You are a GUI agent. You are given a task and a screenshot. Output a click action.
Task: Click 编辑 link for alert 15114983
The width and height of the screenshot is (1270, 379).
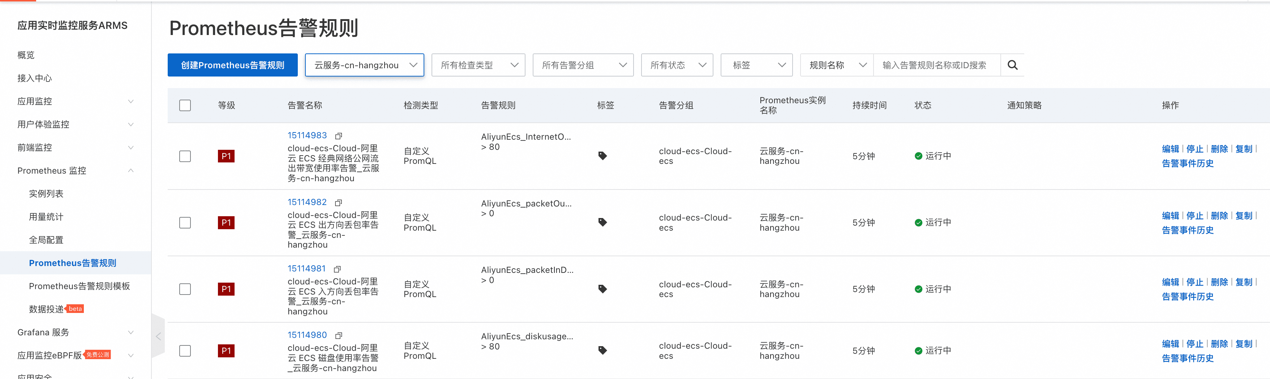pos(1170,149)
